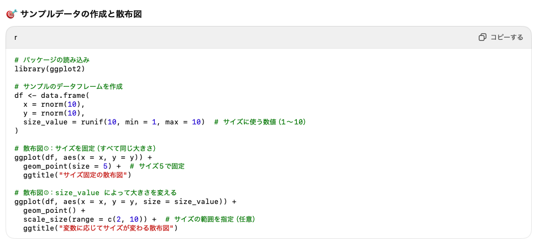Click the パッケージの読み込み comment line

pos(52,60)
